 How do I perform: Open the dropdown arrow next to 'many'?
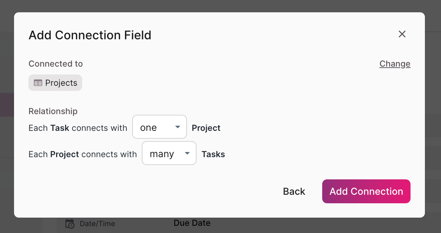[x=187, y=153]
